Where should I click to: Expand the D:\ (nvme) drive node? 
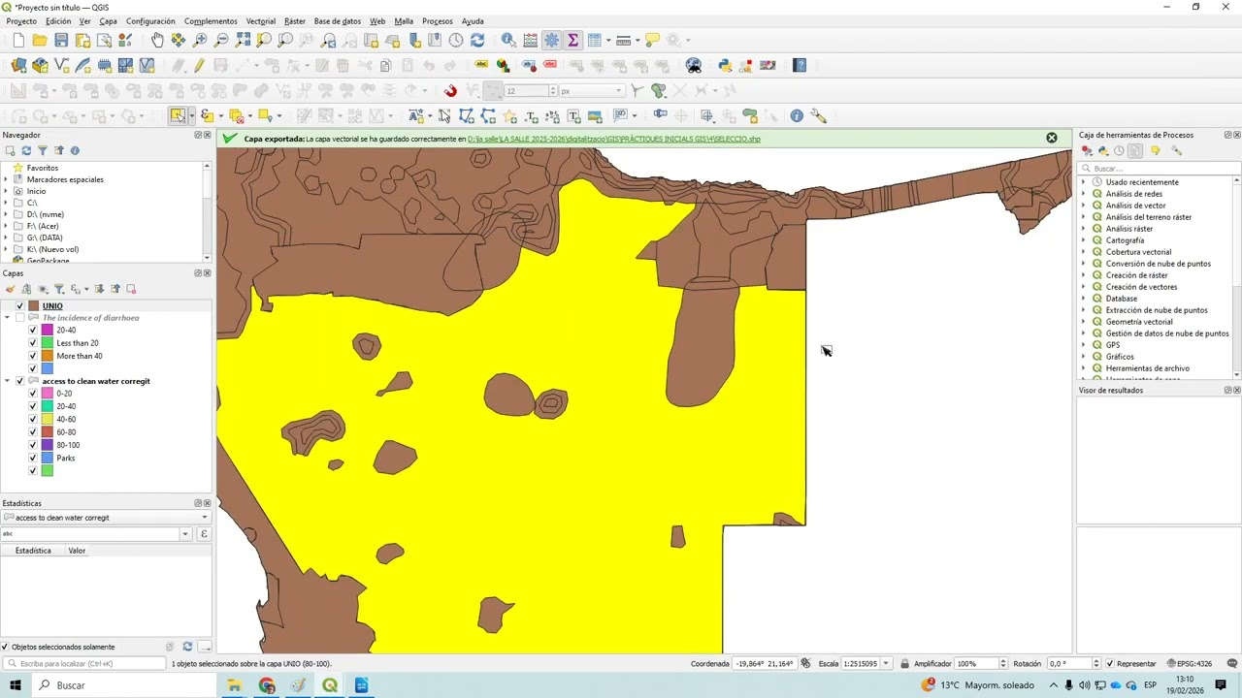click(6, 214)
